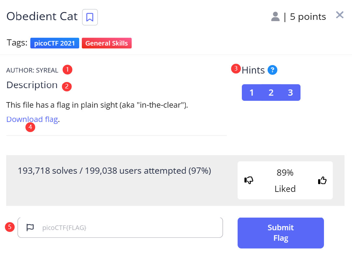Reveal hint number 3

(290, 93)
